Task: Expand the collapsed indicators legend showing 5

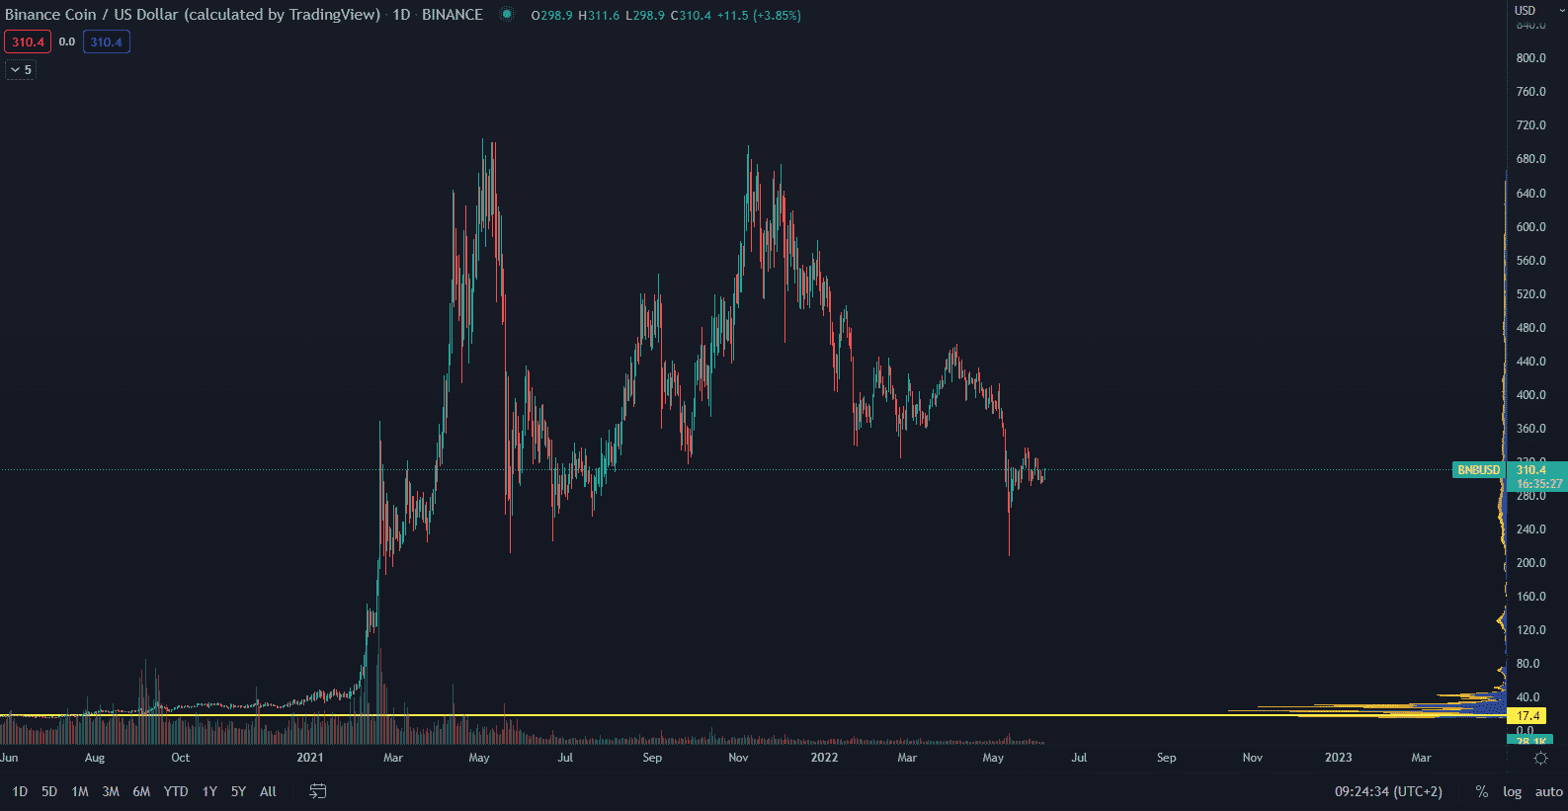Action: point(21,70)
